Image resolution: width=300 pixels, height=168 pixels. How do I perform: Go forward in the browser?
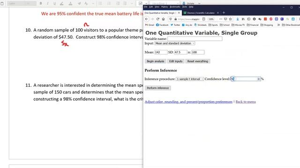pyautogui.click(x=152, y=19)
